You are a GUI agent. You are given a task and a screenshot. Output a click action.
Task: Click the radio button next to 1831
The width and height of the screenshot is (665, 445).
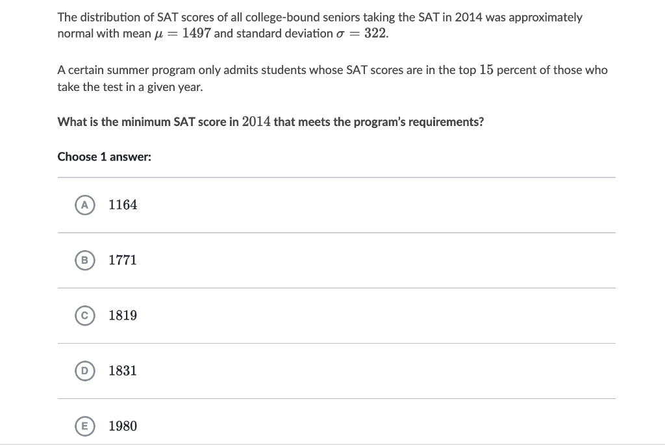click(x=84, y=371)
